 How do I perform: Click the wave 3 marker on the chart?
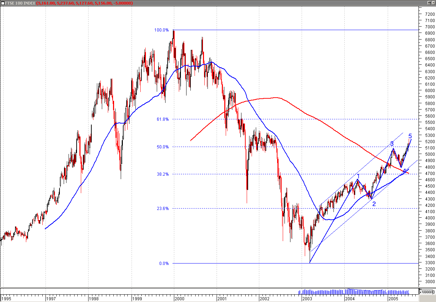(x=392, y=144)
